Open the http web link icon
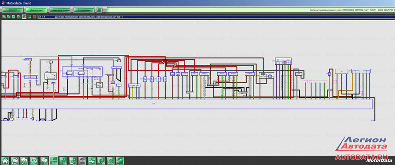This screenshot has height=165, width=395. pyautogui.click(x=120, y=161)
